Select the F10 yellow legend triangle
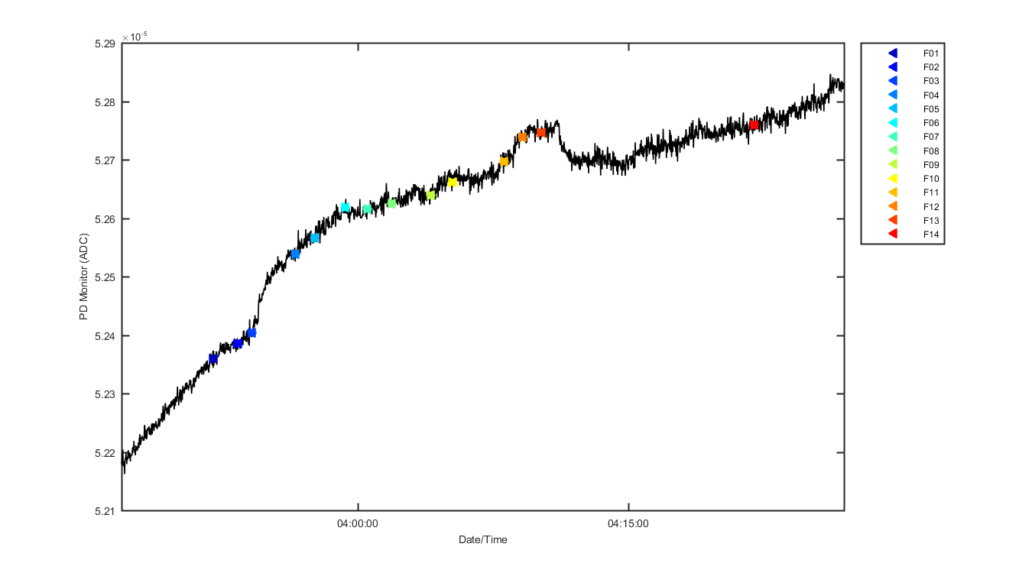 click(892, 178)
